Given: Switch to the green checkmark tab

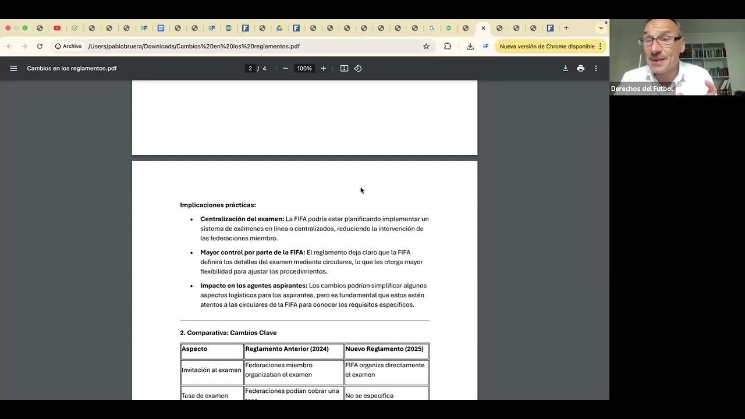Looking at the screenshot, I should pyautogui.click(x=74, y=28).
